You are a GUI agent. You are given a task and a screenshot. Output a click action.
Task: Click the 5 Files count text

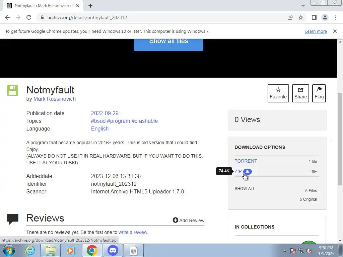coord(311,190)
